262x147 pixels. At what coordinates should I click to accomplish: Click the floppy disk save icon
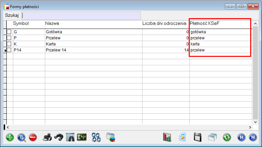pos(198,137)
